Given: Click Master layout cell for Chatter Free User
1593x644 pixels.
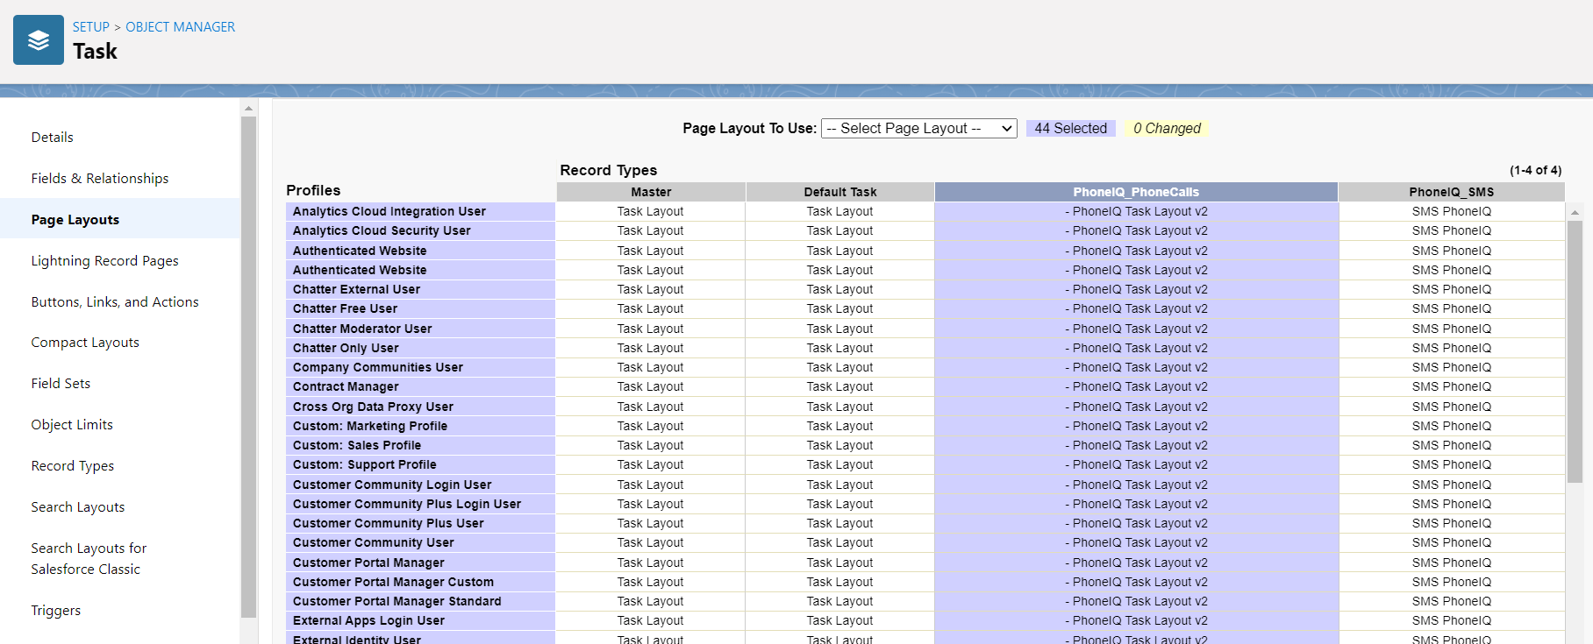Looking at the screenshot, I should click(650, 309).
